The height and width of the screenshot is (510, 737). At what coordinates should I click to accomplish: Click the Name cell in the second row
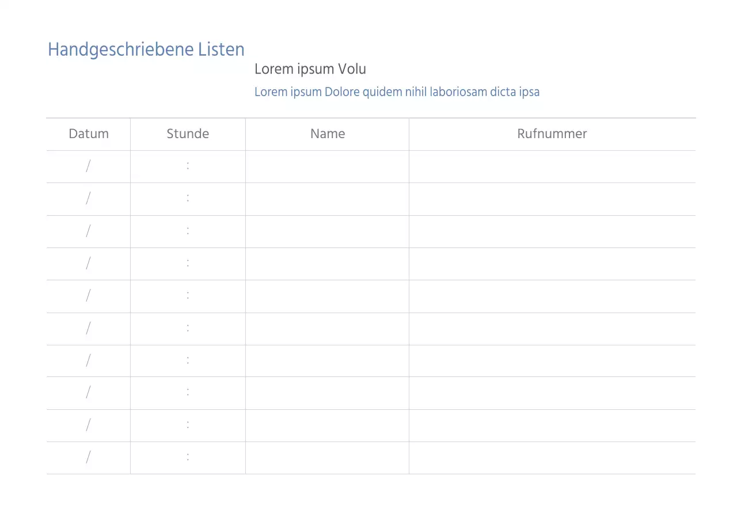[x=327, y=199]
